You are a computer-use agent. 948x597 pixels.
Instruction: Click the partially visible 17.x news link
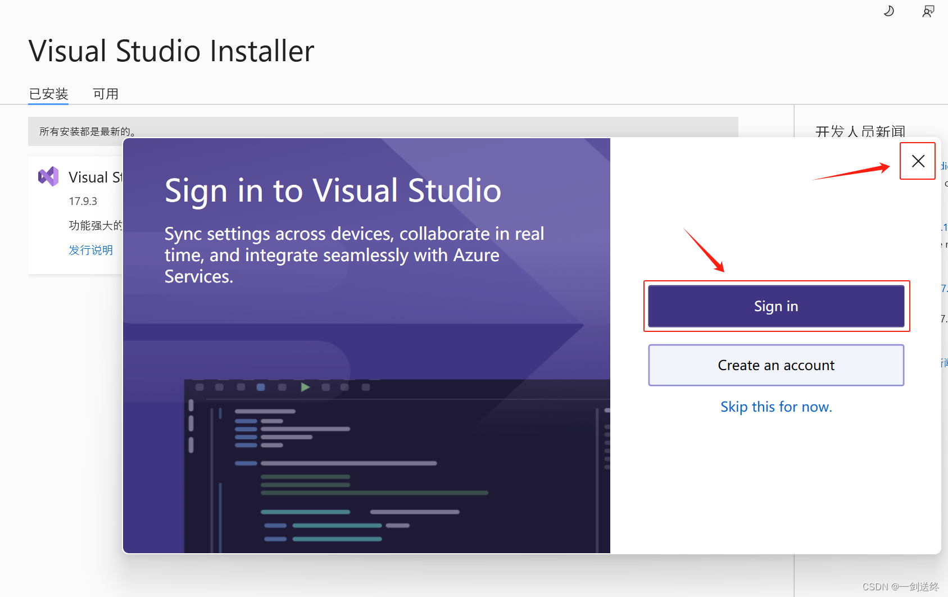point(943,289)
